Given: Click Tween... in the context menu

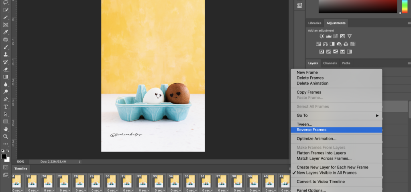Looking at the screenshot, I should (x=304, y=124).
